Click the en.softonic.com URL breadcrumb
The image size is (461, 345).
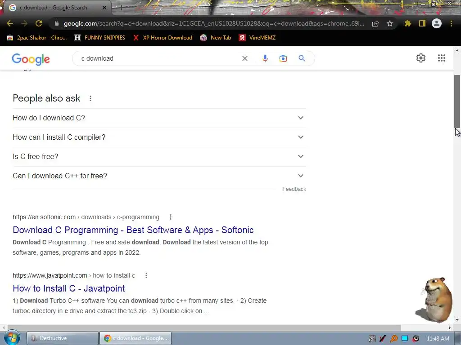[86, 217]
